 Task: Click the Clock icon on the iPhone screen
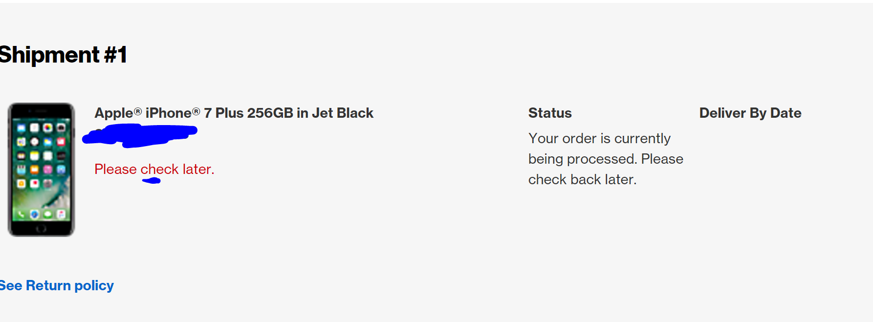click(x=34, y=142)
